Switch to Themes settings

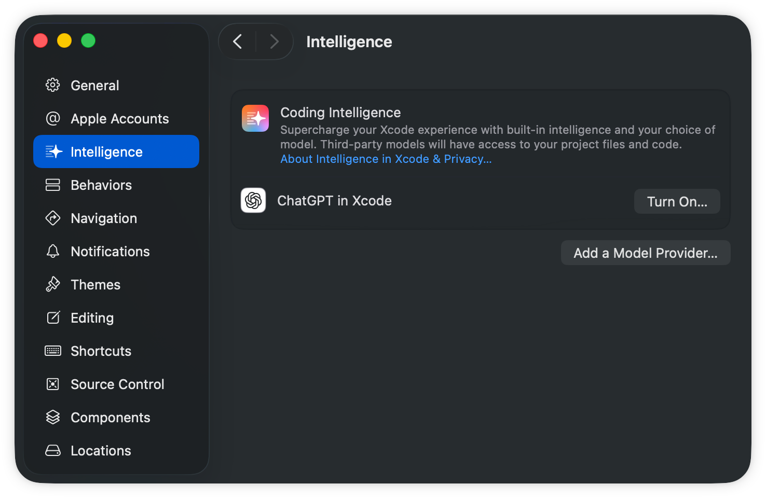coord(116,284)
